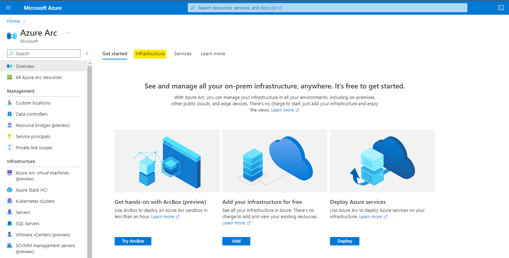
Task: Click the Service principals key icon
Action: coord(9,136)
